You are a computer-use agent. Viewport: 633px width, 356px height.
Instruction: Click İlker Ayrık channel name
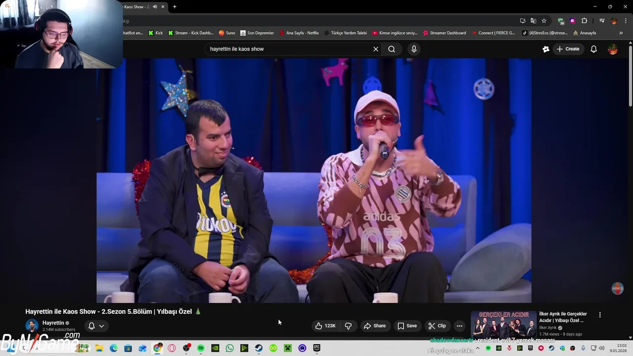548,328
